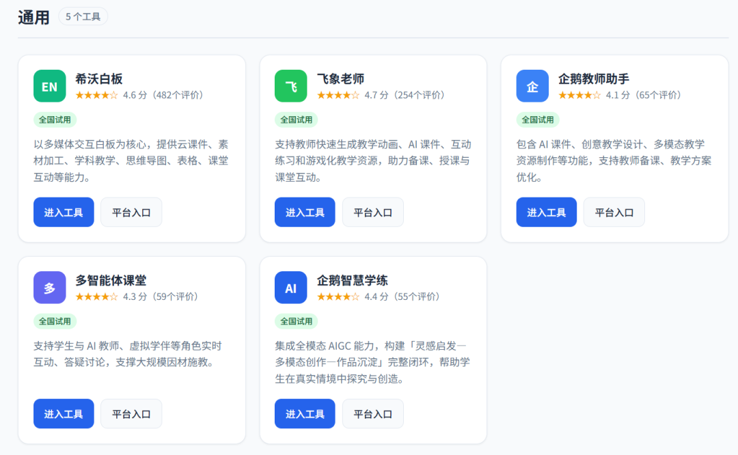Click the 4.6 分（482个评价）rating text

(x=163, y=96)
